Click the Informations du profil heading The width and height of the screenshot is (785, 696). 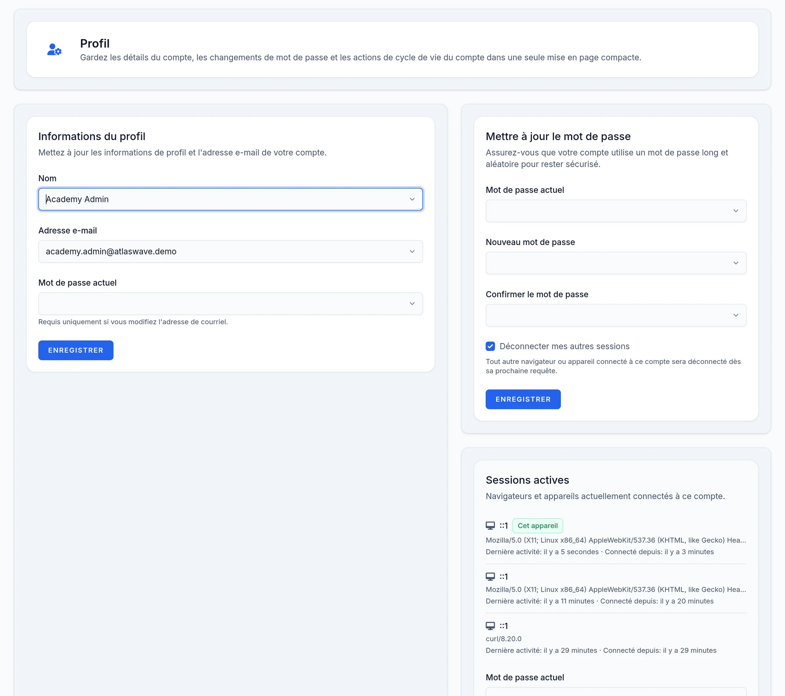(x=92, y=136)
